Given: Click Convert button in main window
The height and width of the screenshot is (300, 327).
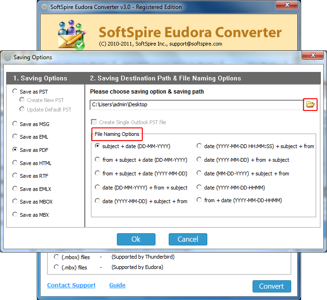Looking at the screenshot, I should pos(272,286).
